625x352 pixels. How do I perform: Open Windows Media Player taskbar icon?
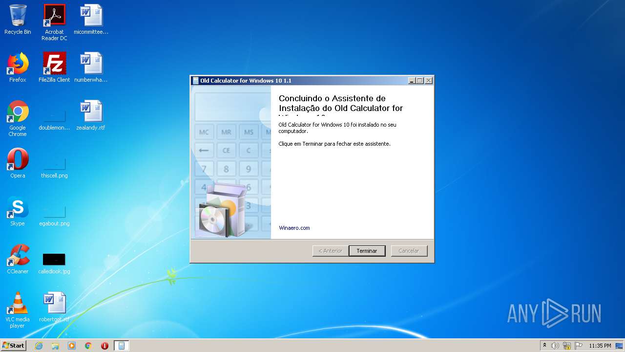pyautogui.click(x=72, y=346)
